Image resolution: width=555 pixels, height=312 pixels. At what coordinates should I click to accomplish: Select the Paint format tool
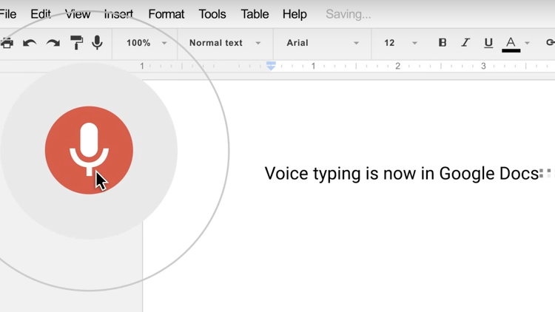[76, 43]
